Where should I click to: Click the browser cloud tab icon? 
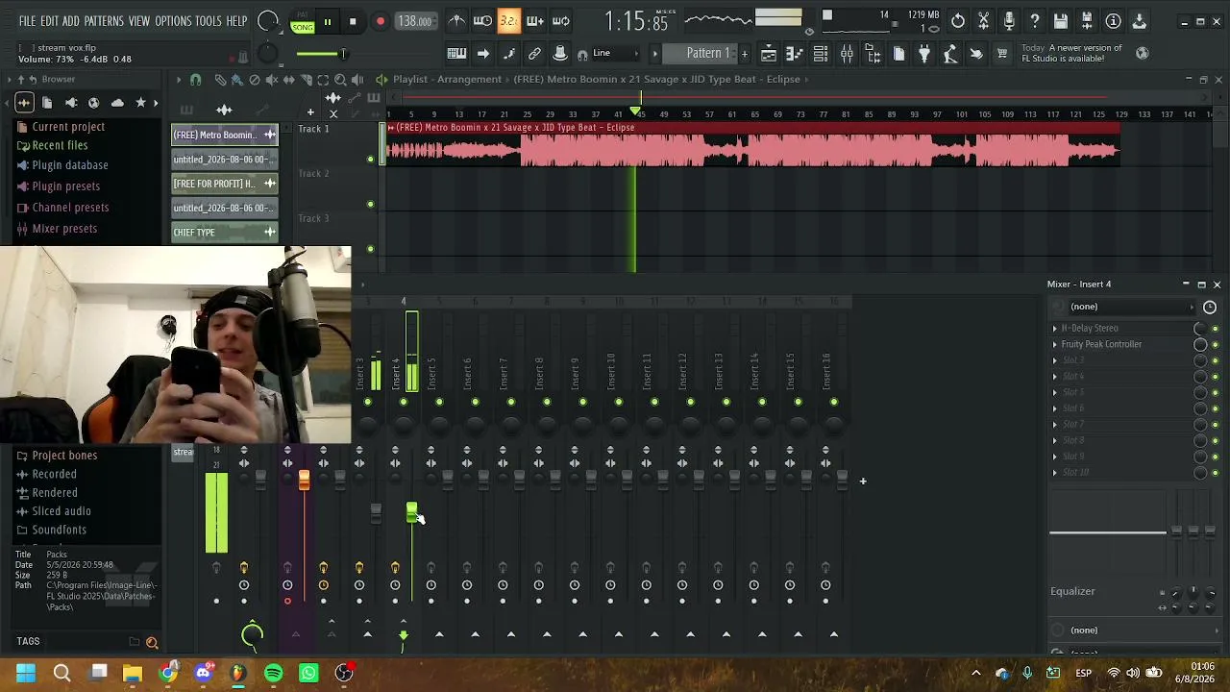pos(117,103)
